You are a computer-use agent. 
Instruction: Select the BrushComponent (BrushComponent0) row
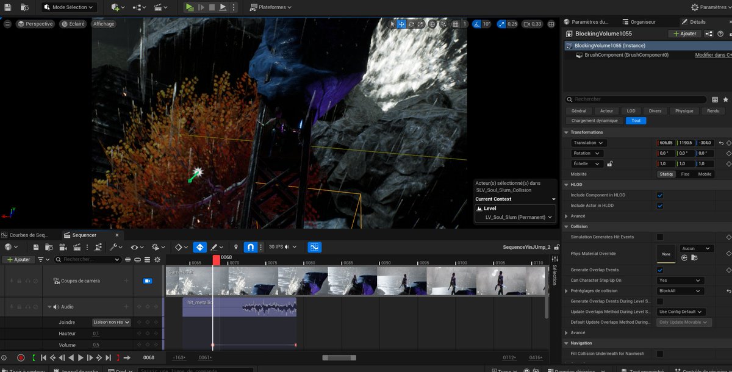626,55
